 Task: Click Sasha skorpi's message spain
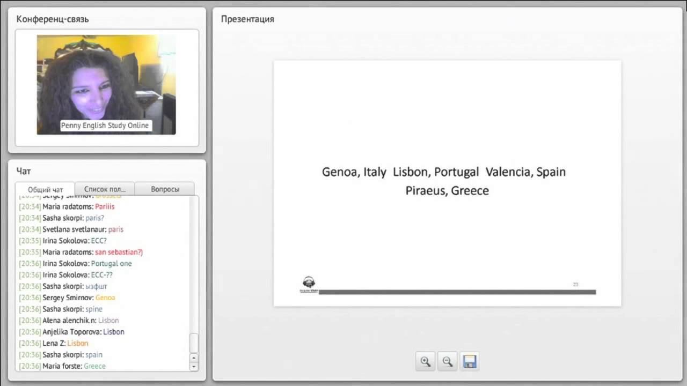[94, 354]
